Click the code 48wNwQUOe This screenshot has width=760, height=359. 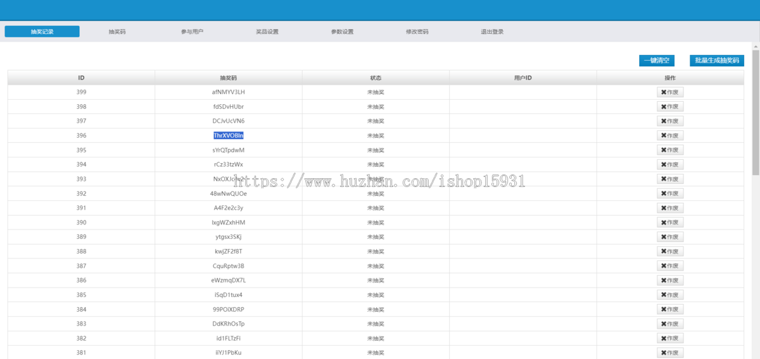229,194
